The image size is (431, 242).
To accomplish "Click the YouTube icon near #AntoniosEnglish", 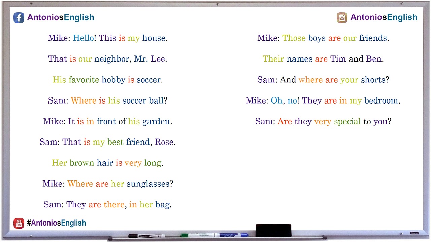I will tap(19, 223).
